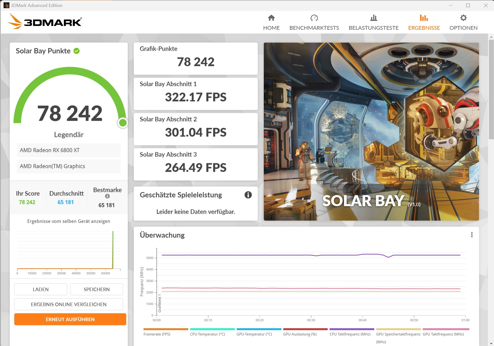Toggle CPU-Temperatur legend series

tap(207, 334)
